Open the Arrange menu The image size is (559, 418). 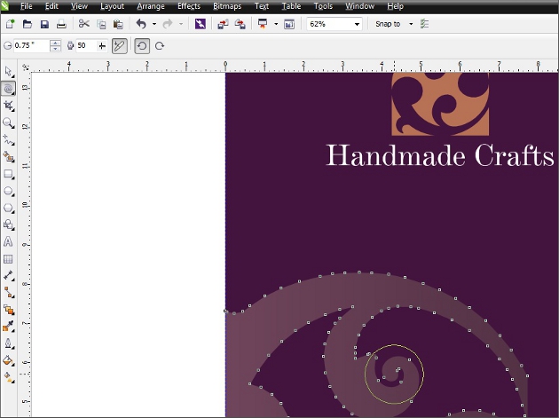click(x=151, y=6)
